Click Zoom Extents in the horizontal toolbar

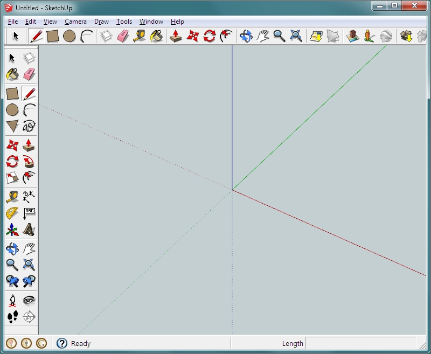(x=296, y=36)
